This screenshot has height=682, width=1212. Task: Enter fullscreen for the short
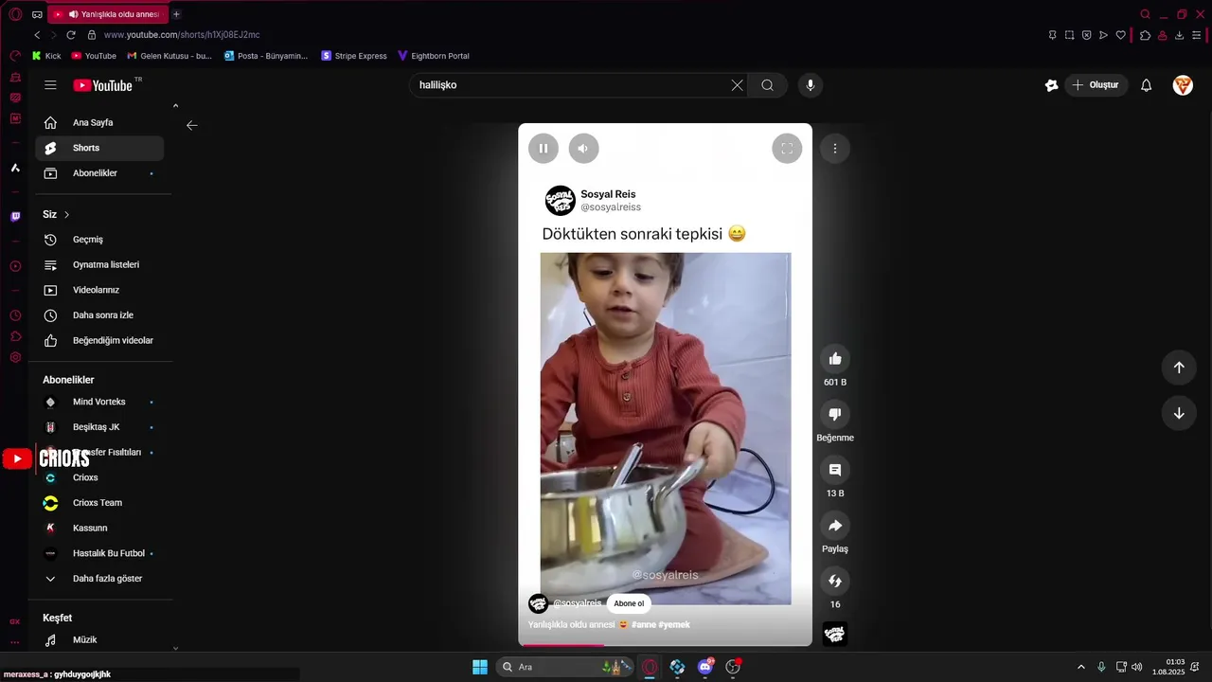point(787,148)
